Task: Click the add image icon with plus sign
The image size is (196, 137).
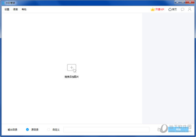Action: 72,68
